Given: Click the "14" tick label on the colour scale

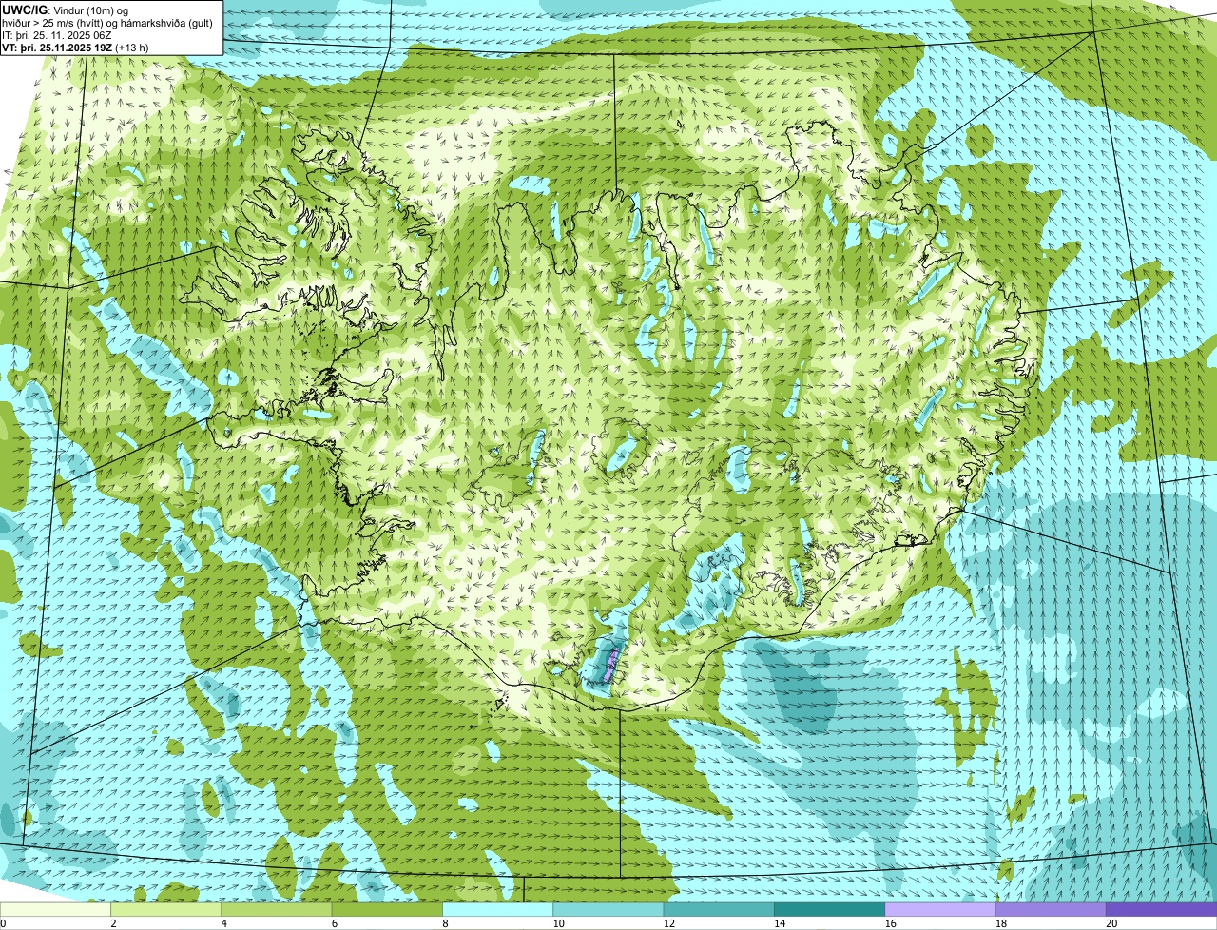Looking at the screenshot, I should coord(779,923).
